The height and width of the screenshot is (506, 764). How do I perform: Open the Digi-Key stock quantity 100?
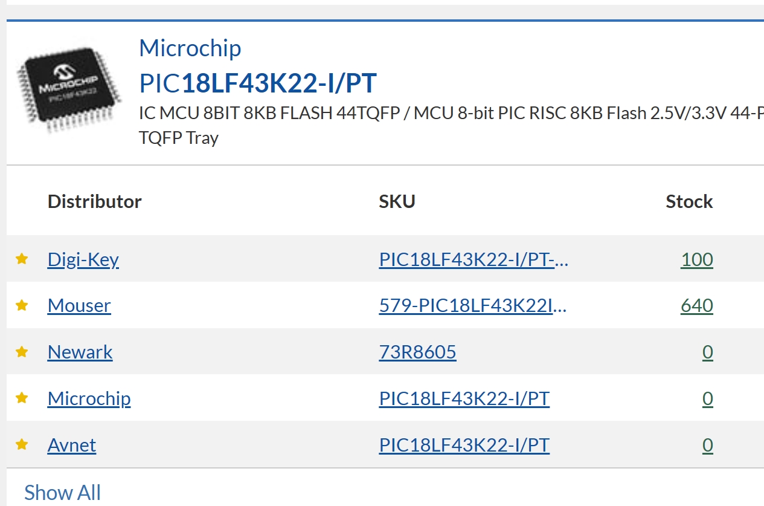697,259
